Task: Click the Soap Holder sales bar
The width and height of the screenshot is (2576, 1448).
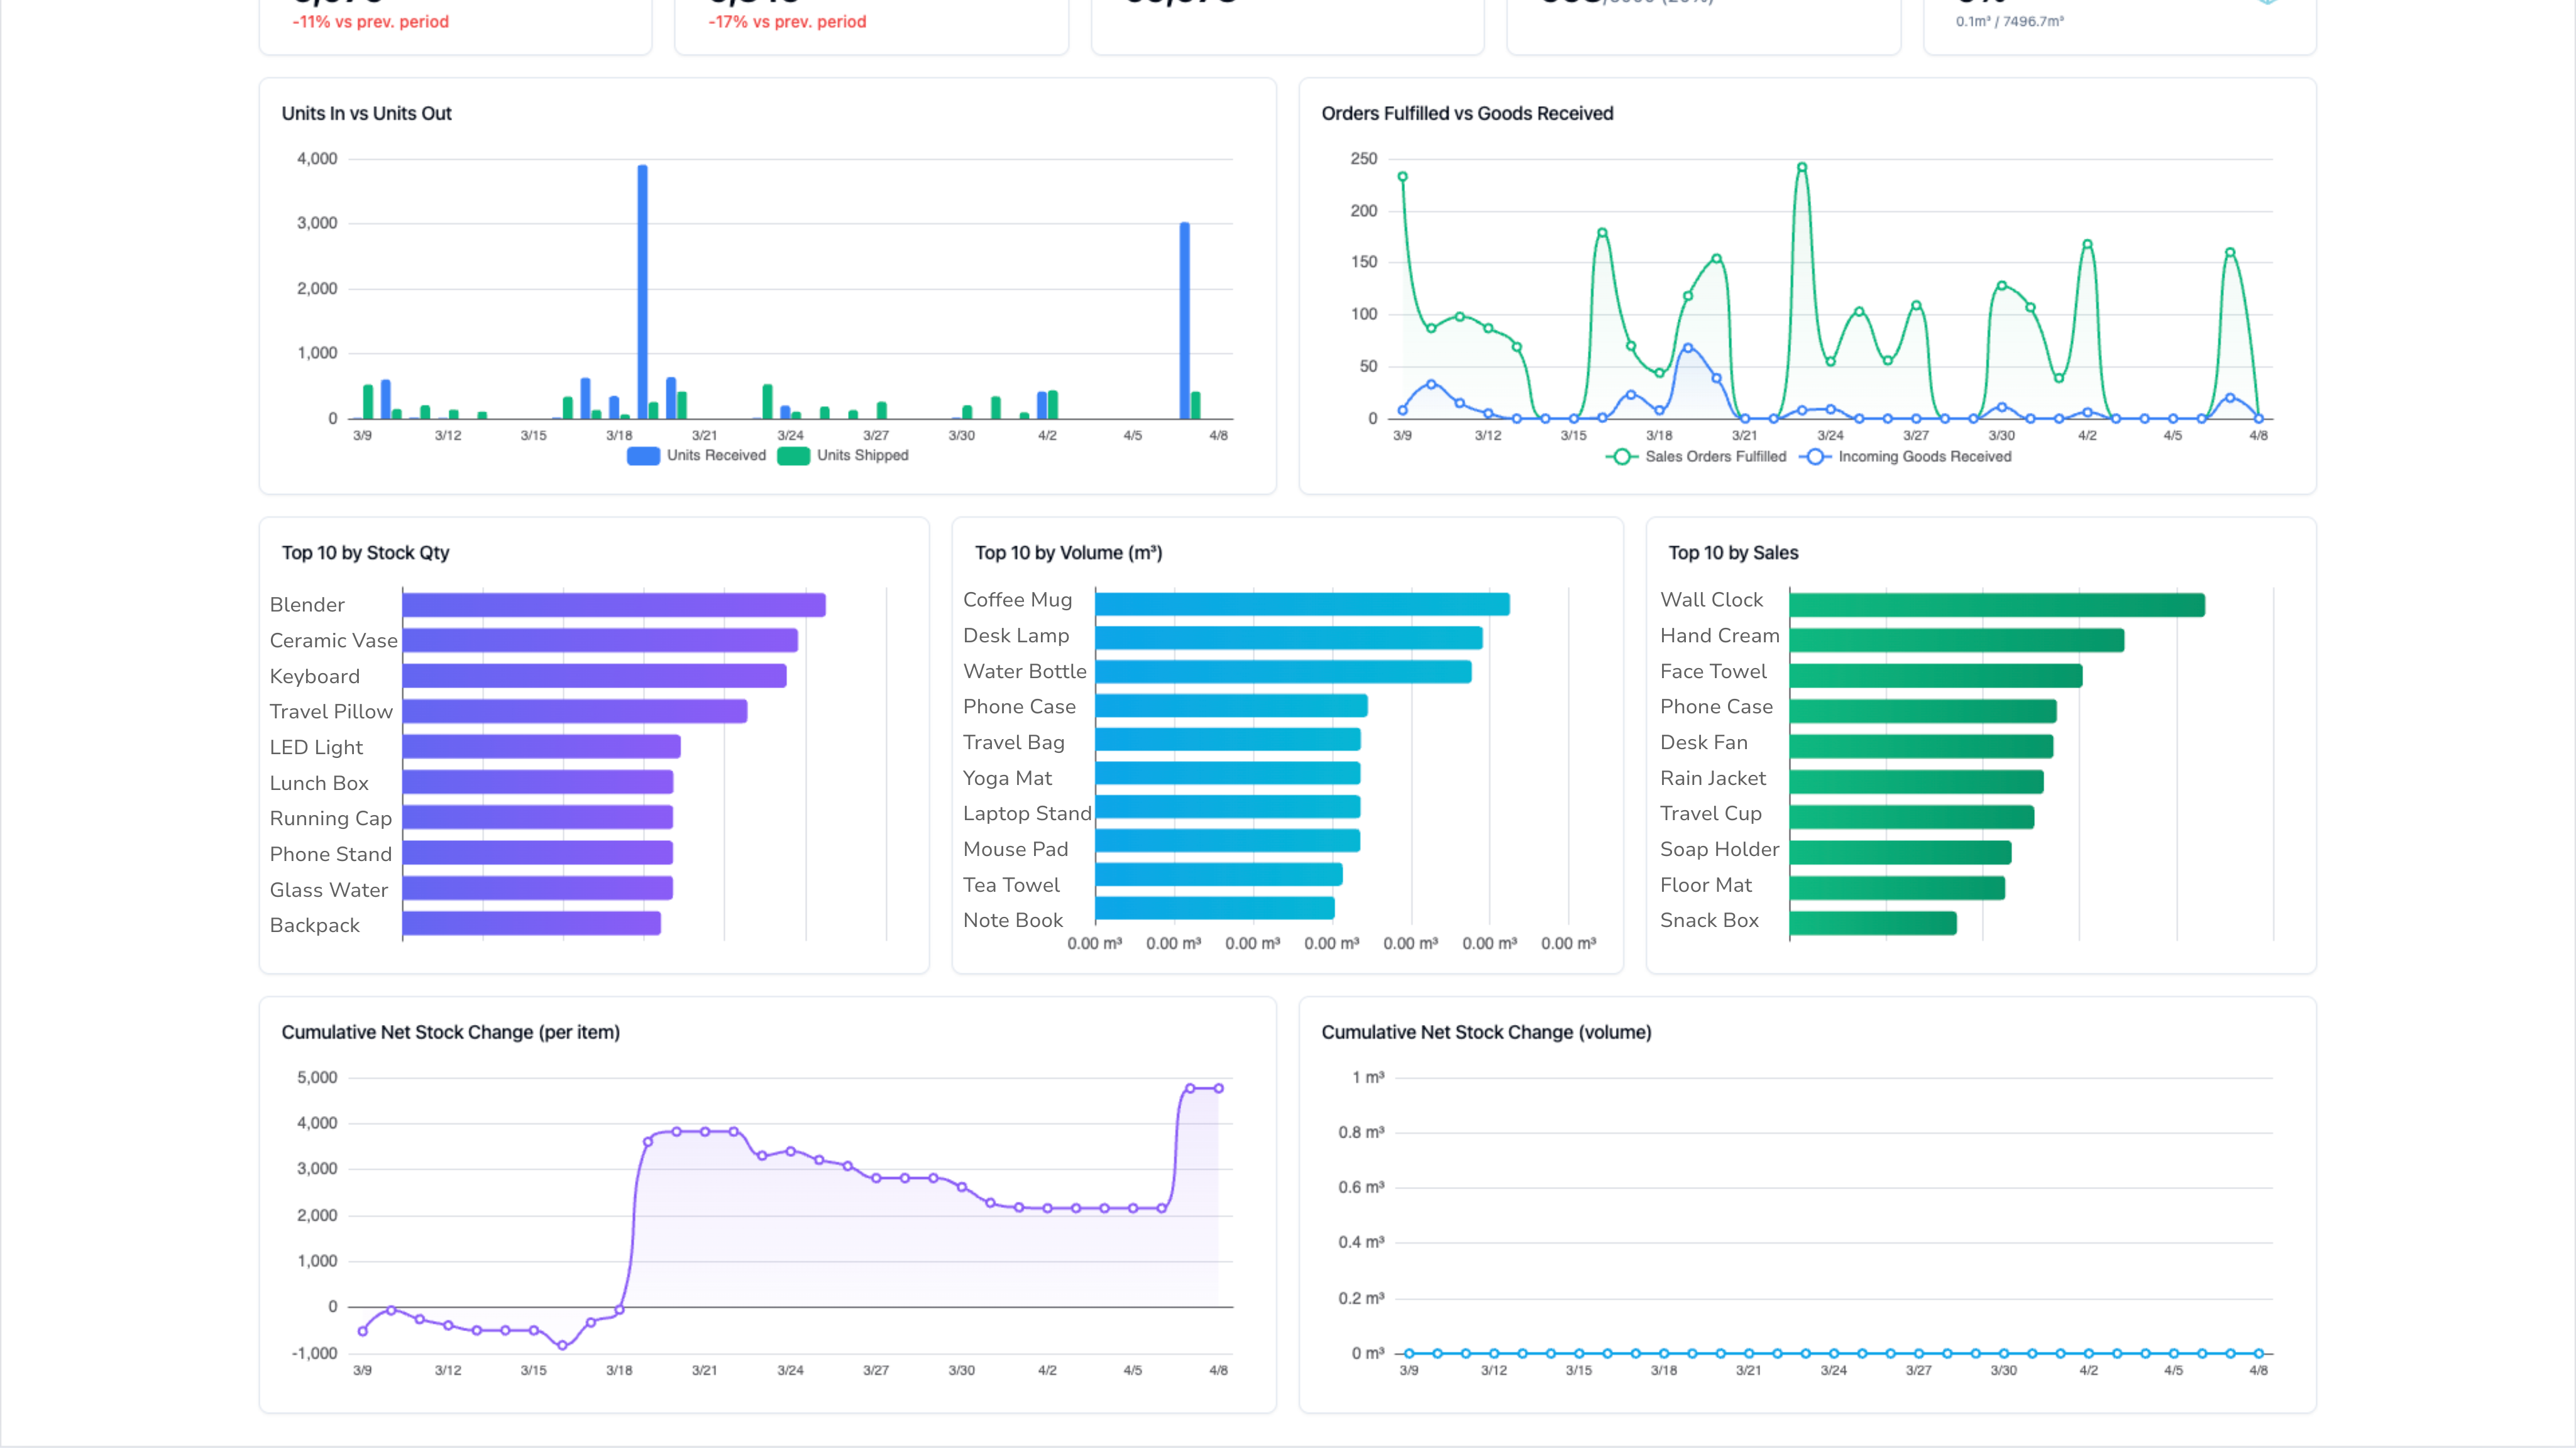Action: click(x=1900, y=853)
